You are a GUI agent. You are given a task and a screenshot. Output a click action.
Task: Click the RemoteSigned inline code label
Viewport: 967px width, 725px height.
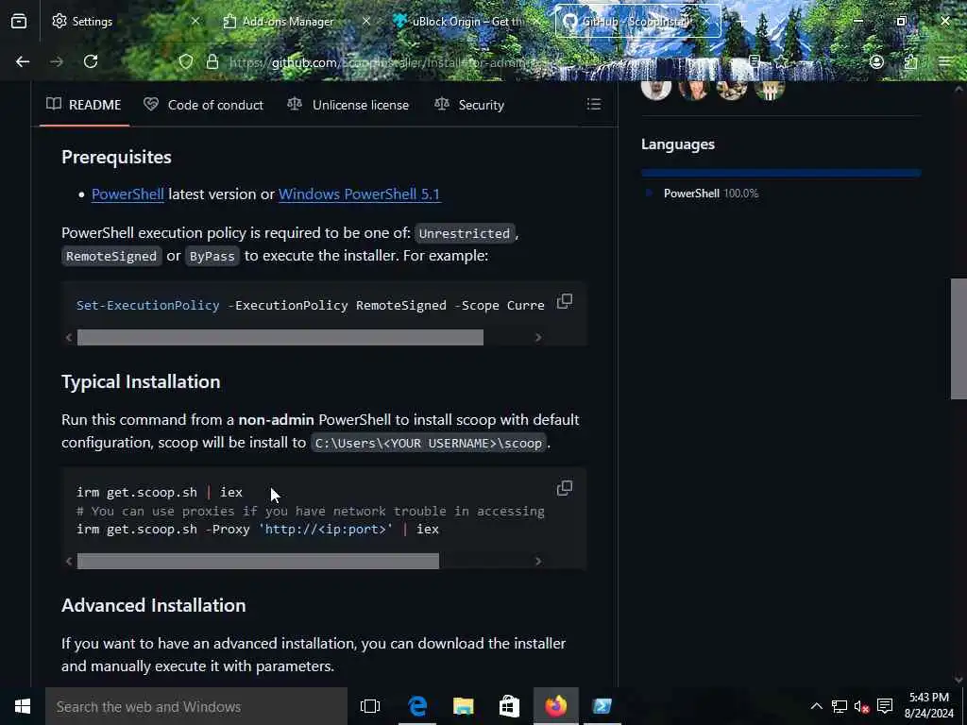[x=111, y=256]
